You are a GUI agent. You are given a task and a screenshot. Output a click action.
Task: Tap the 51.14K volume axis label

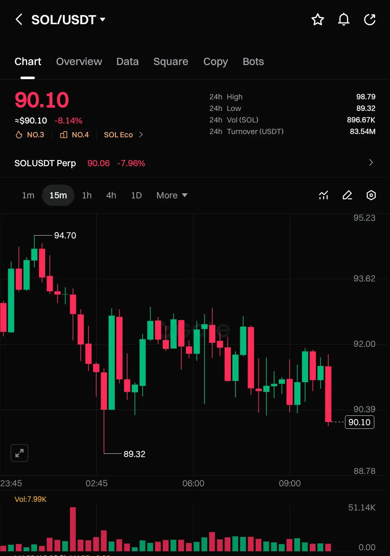pyautogui.click(x=362, y=508)
